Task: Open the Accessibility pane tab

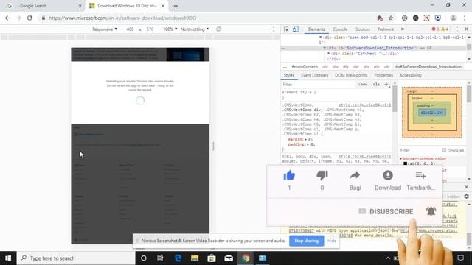Action: (410, 75)
